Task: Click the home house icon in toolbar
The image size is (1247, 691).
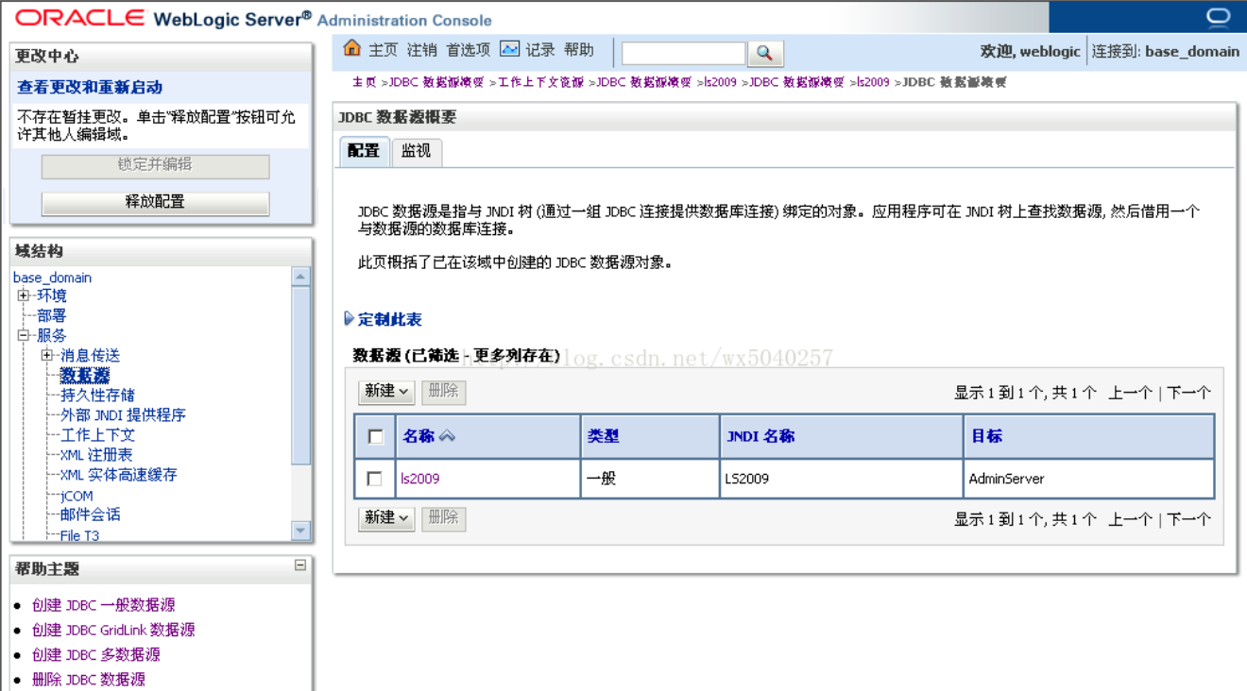Action: (x=352, y=48)
